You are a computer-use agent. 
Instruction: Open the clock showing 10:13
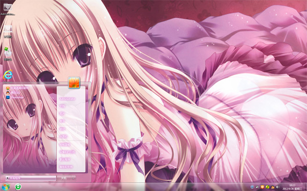(292, 187)
